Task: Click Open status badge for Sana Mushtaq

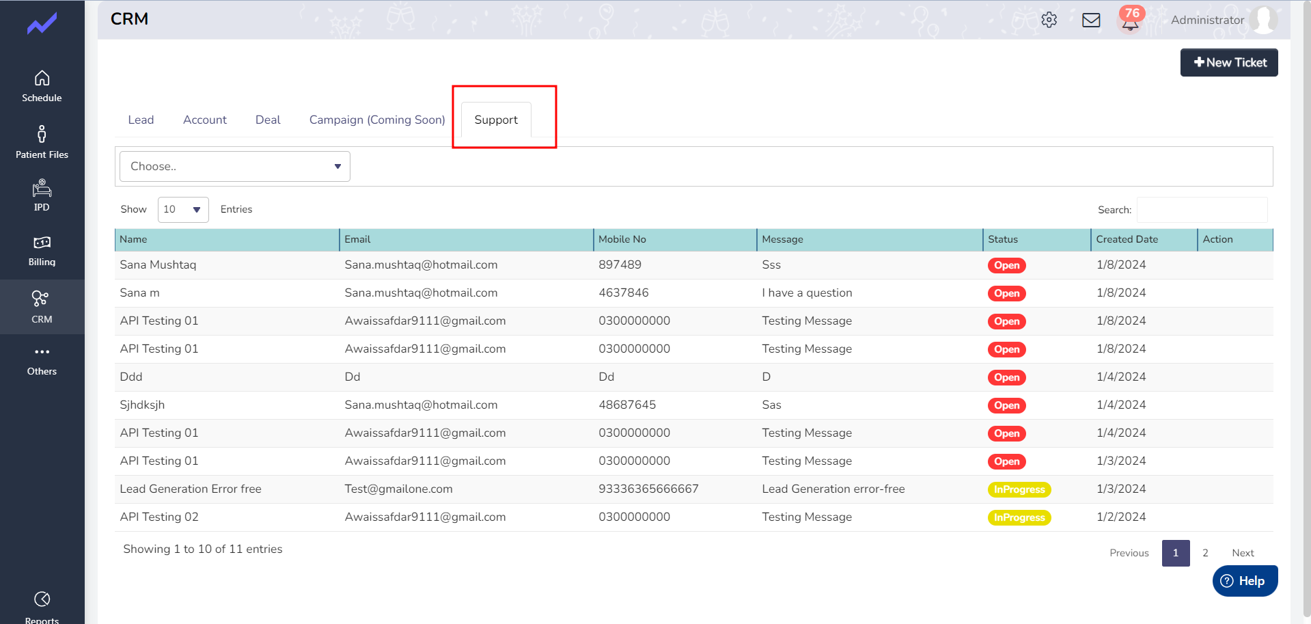Action: tap(1006, 265)
